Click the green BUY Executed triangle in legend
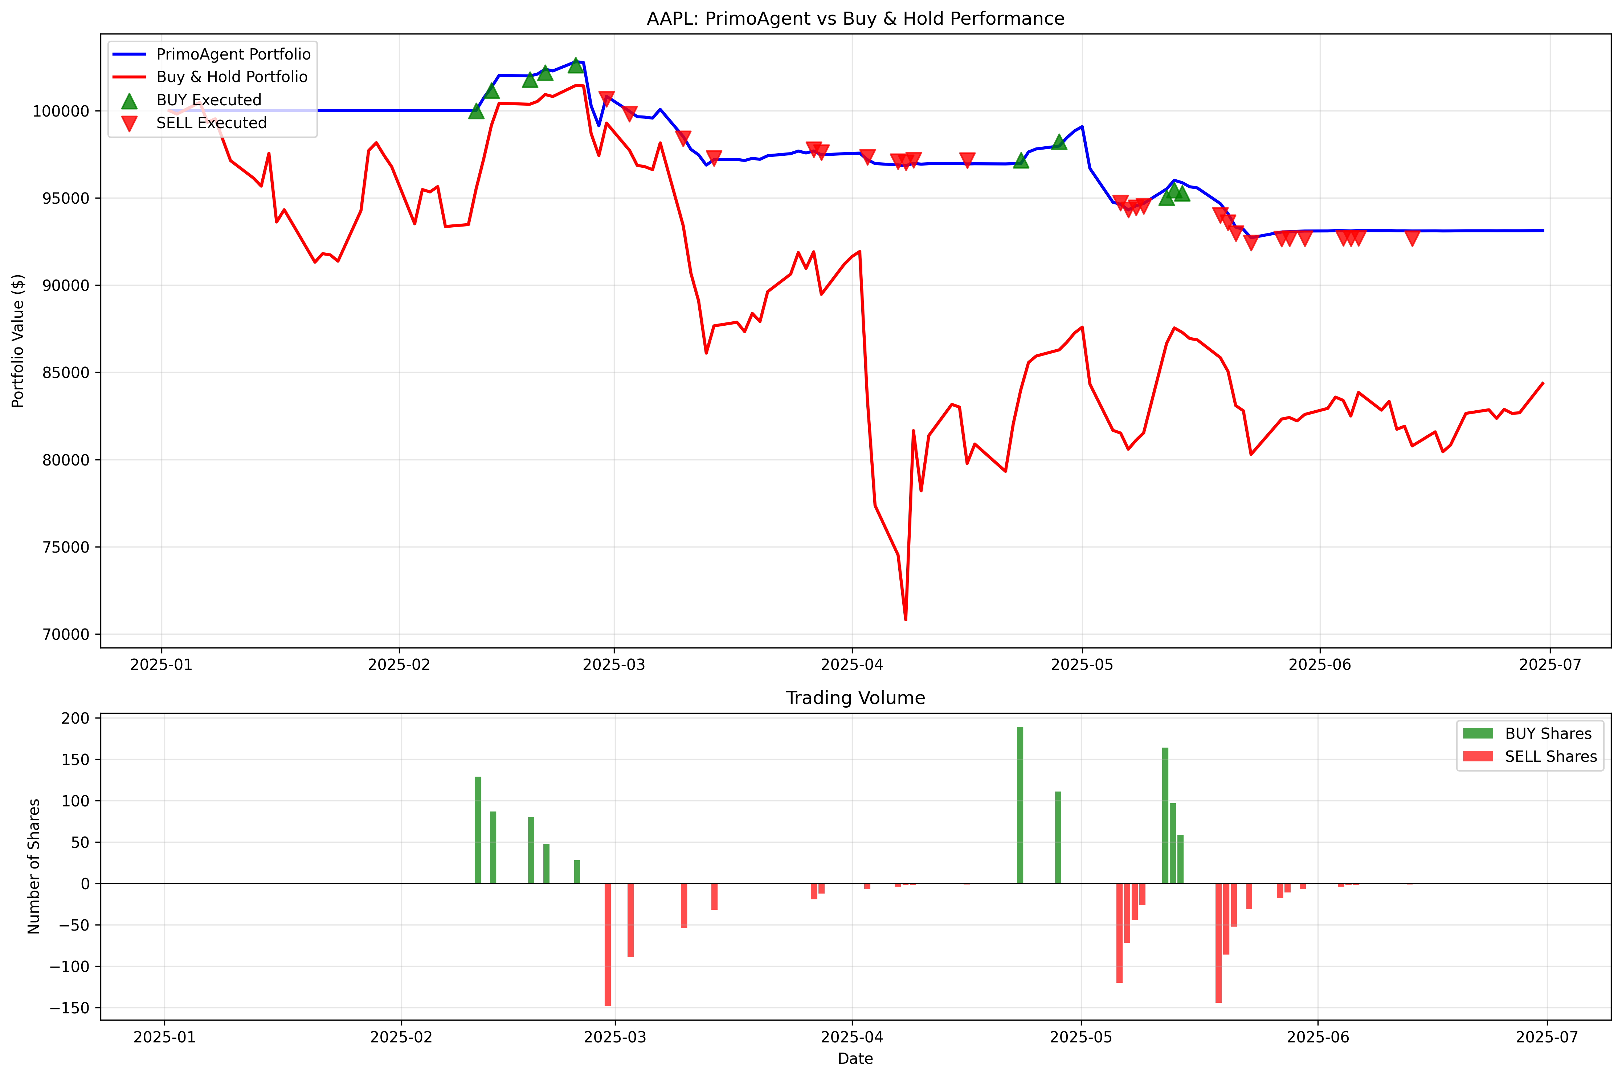1622x1078 pixels. tap(129, 101)
